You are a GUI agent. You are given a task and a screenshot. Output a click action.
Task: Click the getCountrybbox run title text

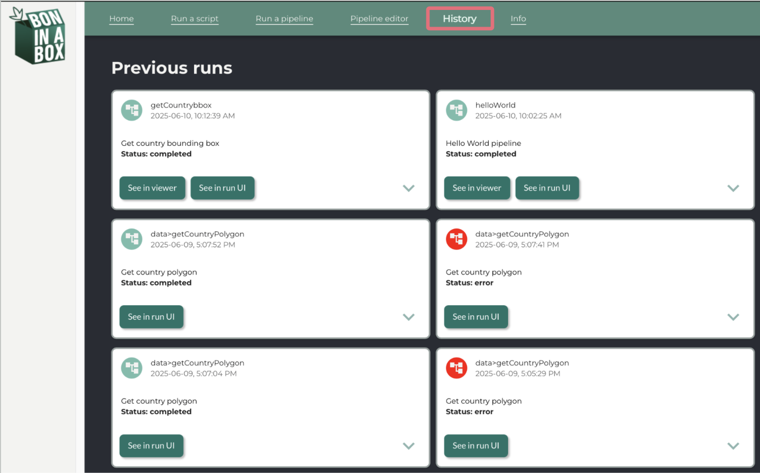[181, 105]
